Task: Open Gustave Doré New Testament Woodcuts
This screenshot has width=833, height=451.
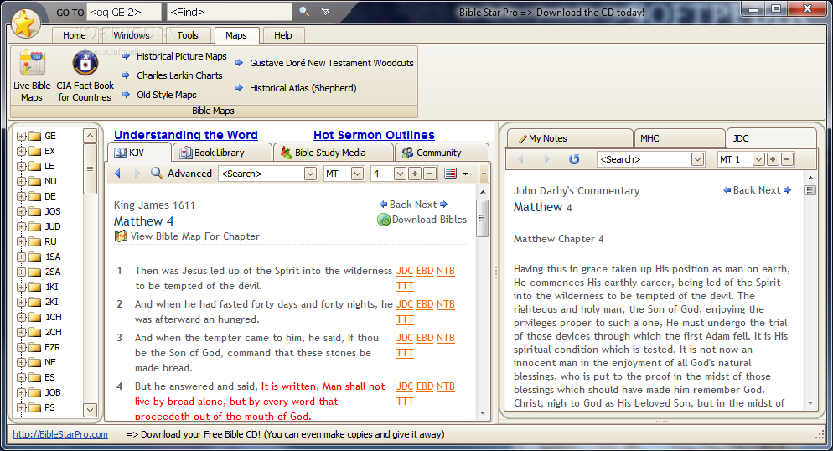Action: pyautogui.click(x=332, y=63)
